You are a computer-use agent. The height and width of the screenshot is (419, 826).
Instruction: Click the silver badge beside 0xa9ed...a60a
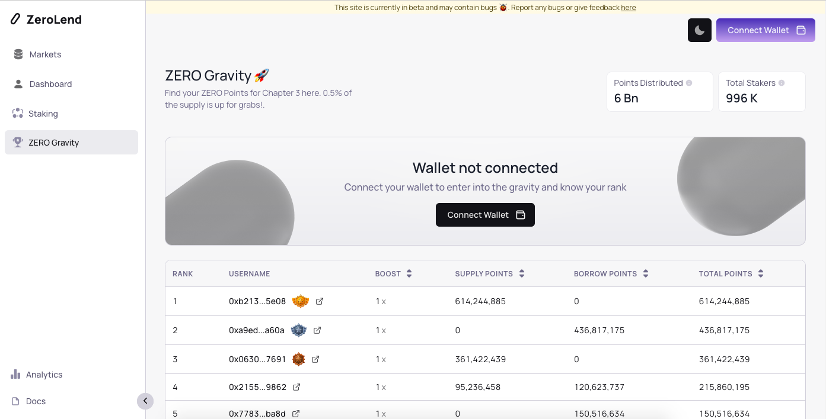(x=299, y=330)
